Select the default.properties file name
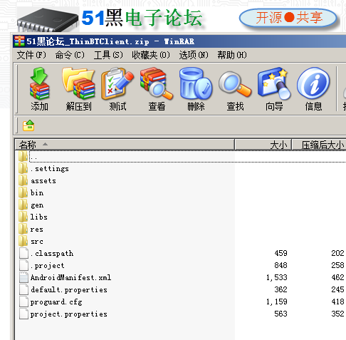346x340 pixels. tap(69, 290)
